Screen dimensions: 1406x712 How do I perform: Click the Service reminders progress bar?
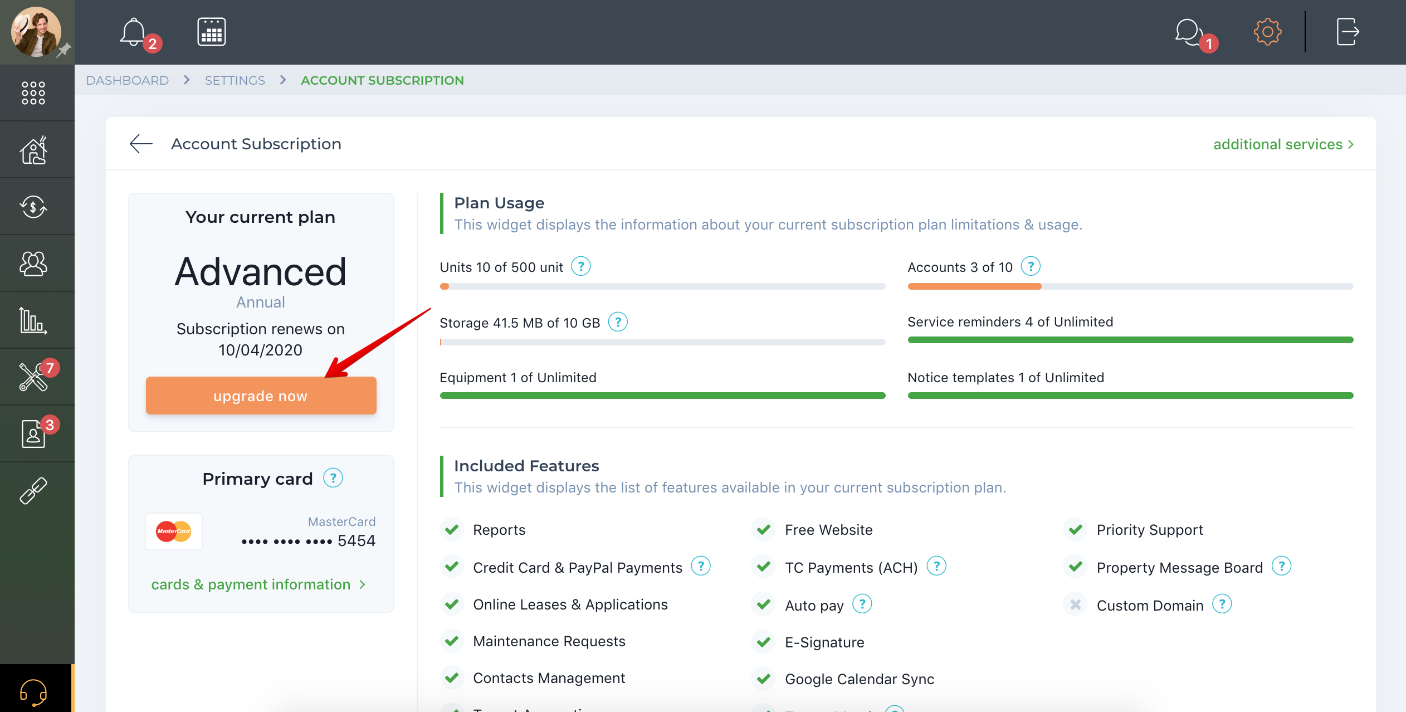(1130, 340)
